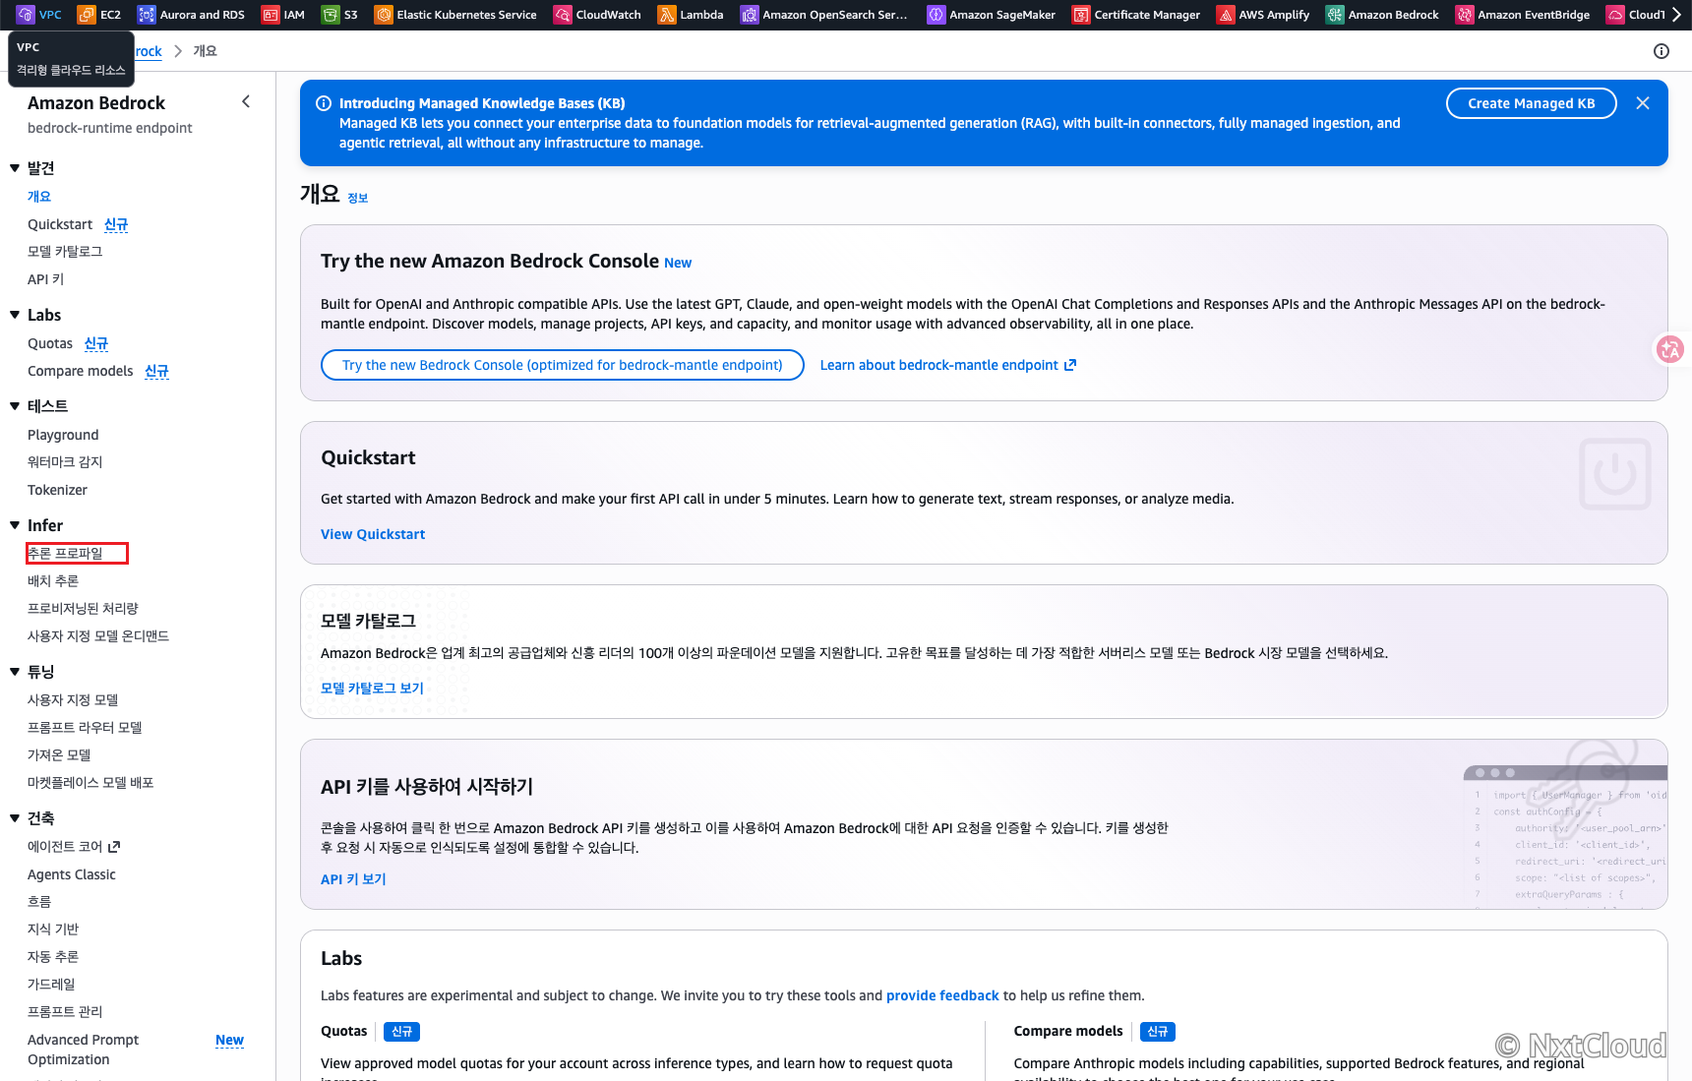1692x1081 pixels.
Task: Open Compare models in the side navigation
Action: (81, 371)
